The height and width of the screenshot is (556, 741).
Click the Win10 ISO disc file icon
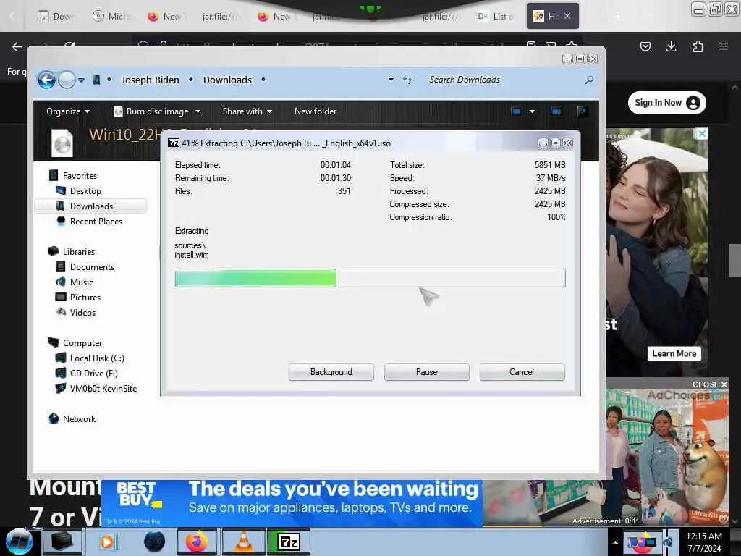[62, 143]
